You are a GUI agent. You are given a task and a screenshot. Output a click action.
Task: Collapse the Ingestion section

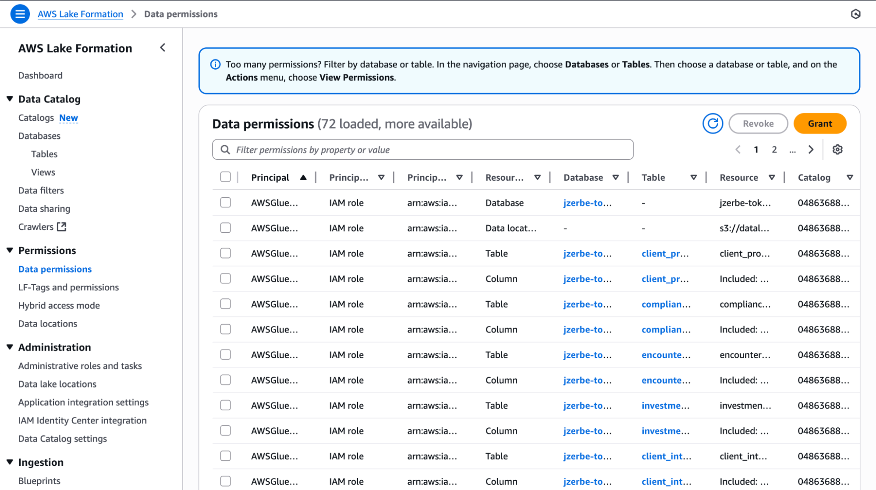pos(10,462)
